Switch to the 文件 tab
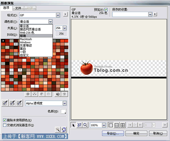The image size is (170, 141). tap(18, 8)
